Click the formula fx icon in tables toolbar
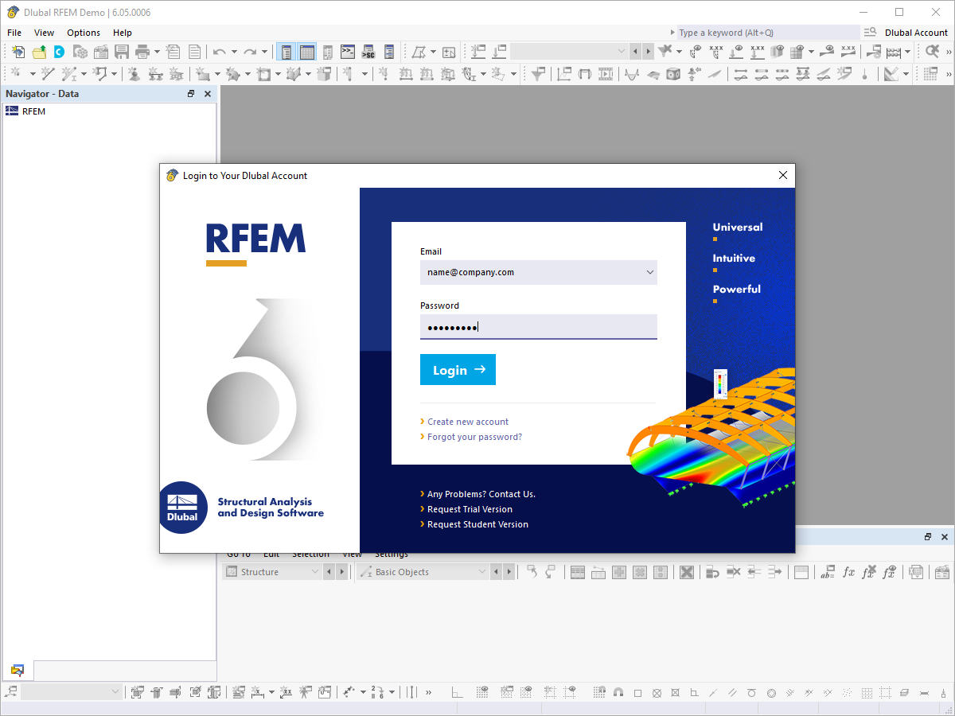The height and width of the screenshot is (716, 955). pos(849,572)
